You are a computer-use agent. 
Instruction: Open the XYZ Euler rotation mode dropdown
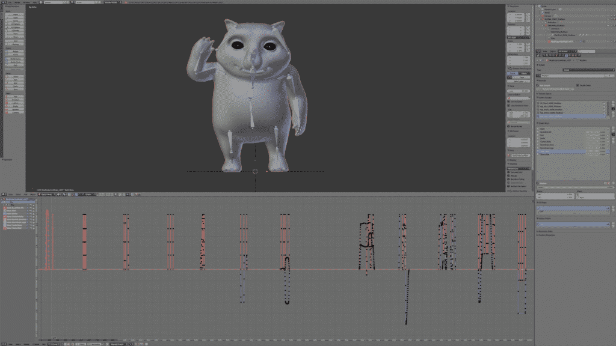tap(519, 37)
